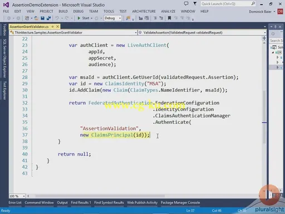Click the green Start debugging button
Image resolution: width=285 pixels, height=214 pixels.
point(83,18)
